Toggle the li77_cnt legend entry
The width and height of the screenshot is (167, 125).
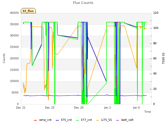click(84, 120)
